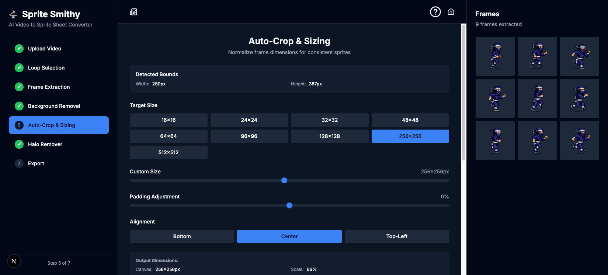Choose the 128×128 target size
Viewport: 608px width, 275px height.
329,136
